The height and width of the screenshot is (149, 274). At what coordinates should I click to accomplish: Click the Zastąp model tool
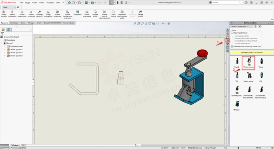(x=140, y=14)
